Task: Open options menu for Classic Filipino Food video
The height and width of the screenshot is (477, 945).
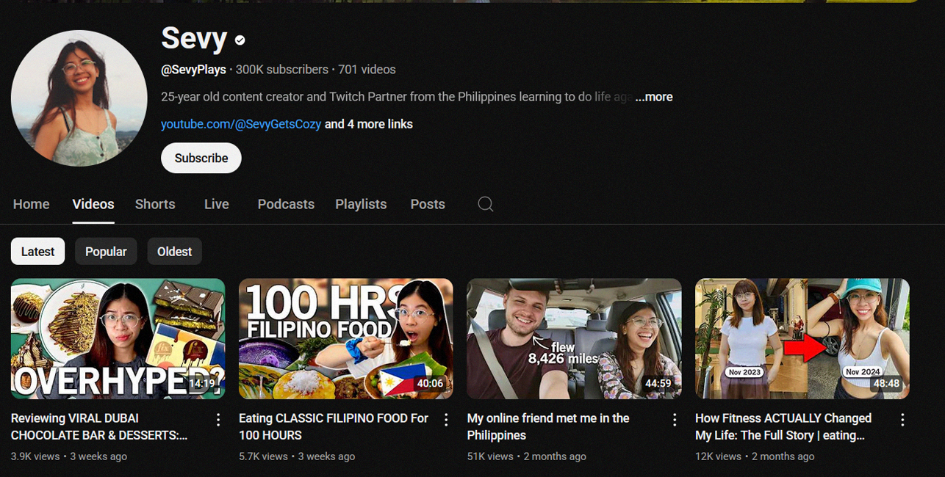Action: tap(446, 419)
